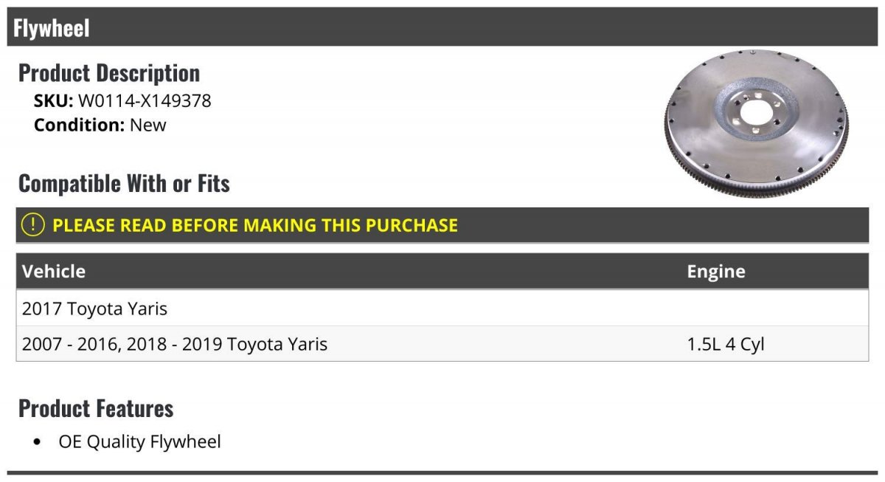Select the Product Description heading
The height and width of the screenshot is (482, 885).
point(109,73)
